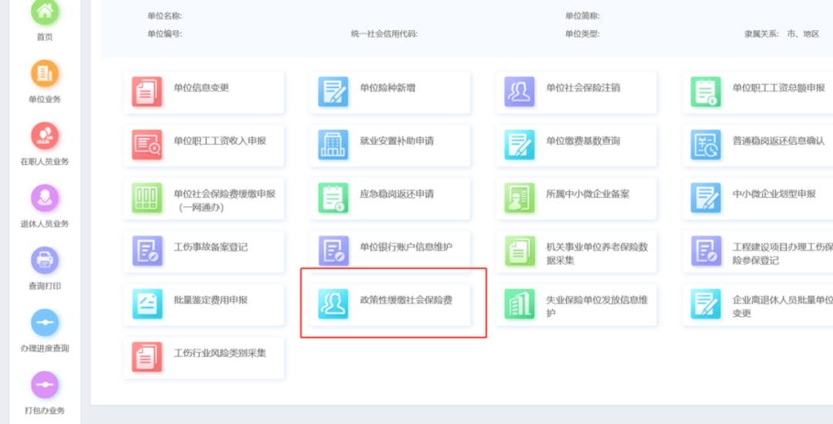This screenshot has width=833, height=424.
Task: Click the 中小微企业划型申报 icon
Action: coord(706,198)
